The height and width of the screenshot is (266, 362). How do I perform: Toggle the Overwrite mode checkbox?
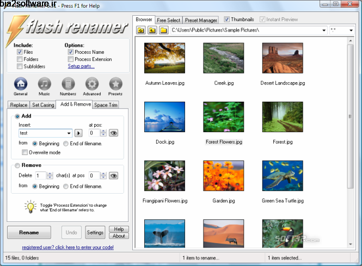tap(24, 153)
